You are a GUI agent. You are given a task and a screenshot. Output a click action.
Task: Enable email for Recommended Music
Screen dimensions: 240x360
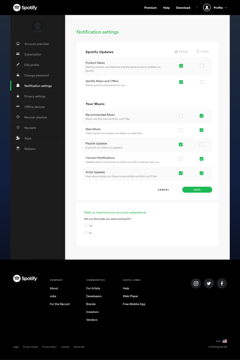point(181,116)
